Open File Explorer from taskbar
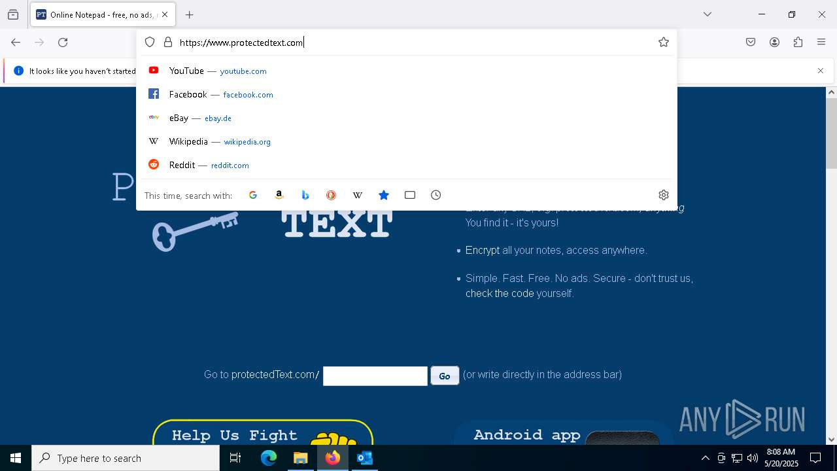Viewport: 837px width, 471px height. pos(300,458)
